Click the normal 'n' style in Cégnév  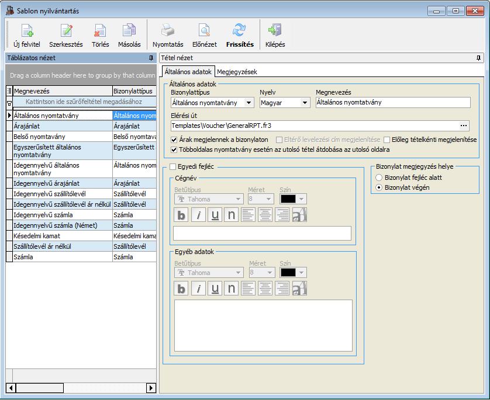tap(232, 215)
